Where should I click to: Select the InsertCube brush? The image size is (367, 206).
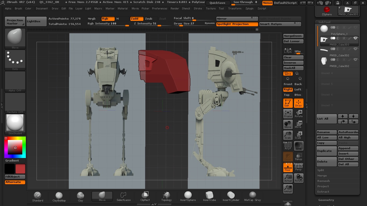[x=209, y=197]
